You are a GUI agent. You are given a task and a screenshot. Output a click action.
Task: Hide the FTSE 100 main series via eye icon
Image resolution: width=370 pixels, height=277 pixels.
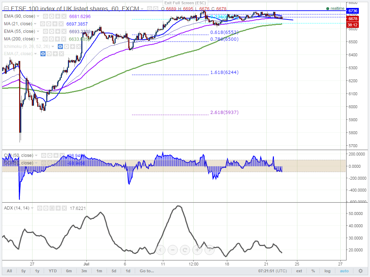(x=150, y=9)
